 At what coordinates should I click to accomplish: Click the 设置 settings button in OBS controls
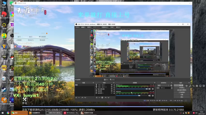click(x=182, y=95)
